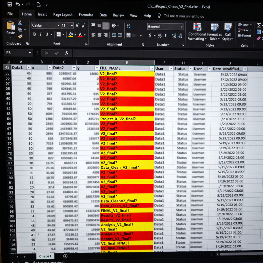
Task: Open Date_Modified column filter dropdown
Action: point(245,69)
